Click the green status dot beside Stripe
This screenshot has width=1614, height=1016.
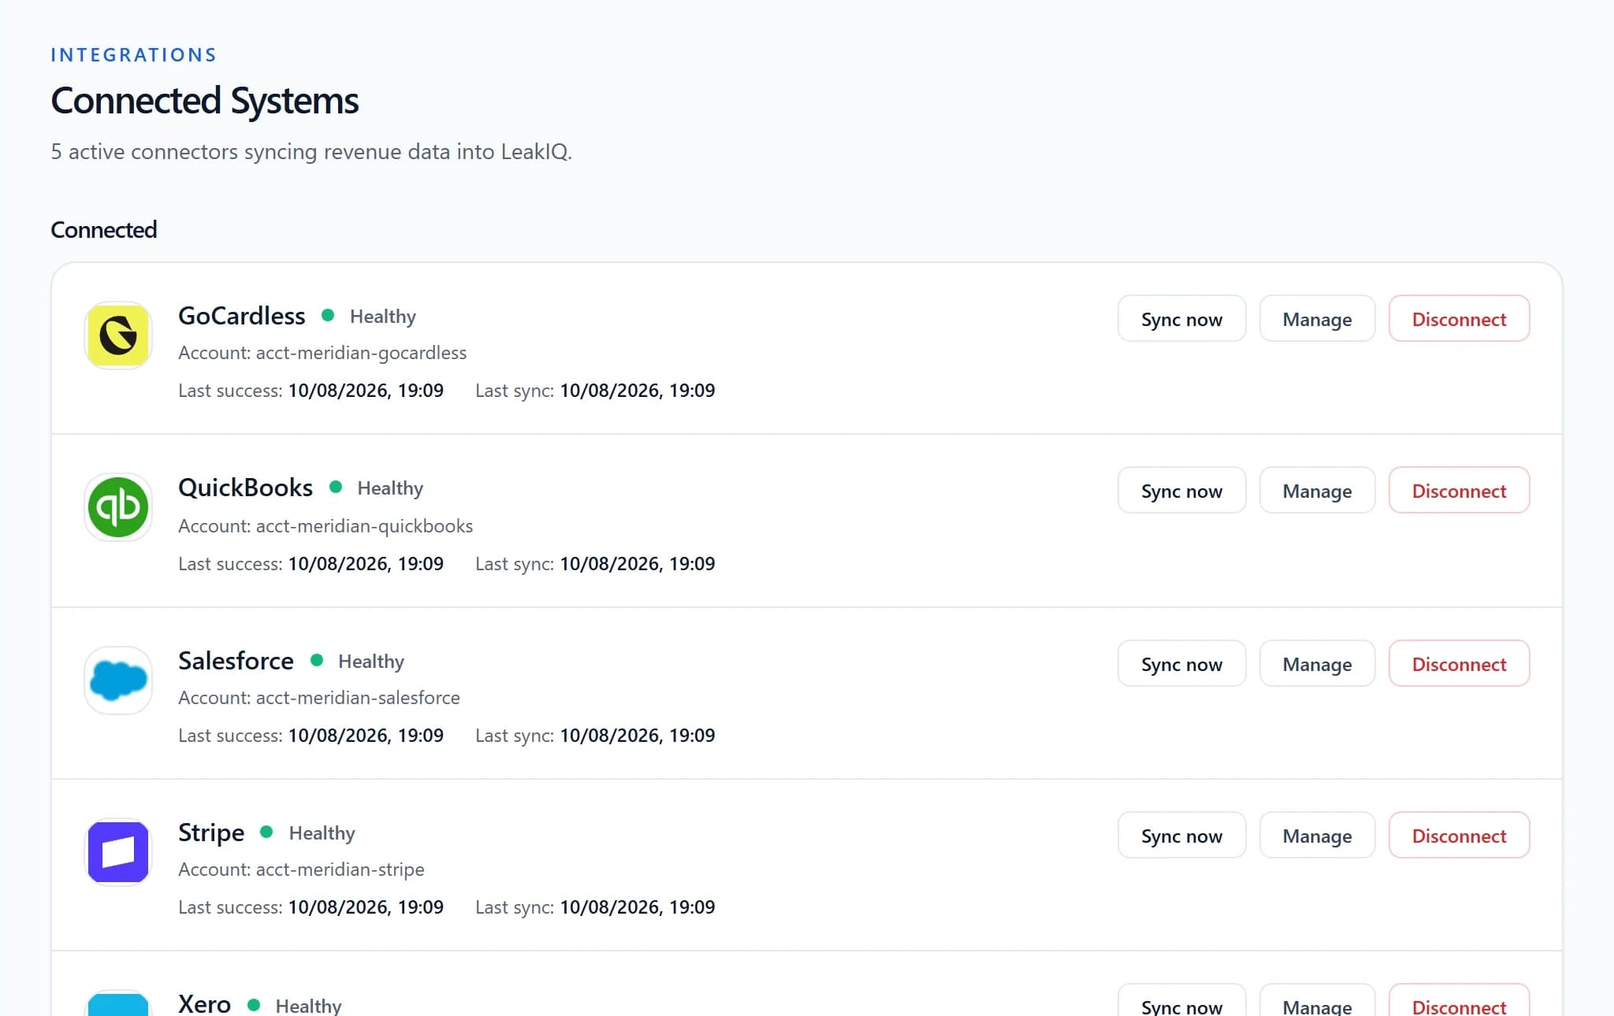click(267, 832)
